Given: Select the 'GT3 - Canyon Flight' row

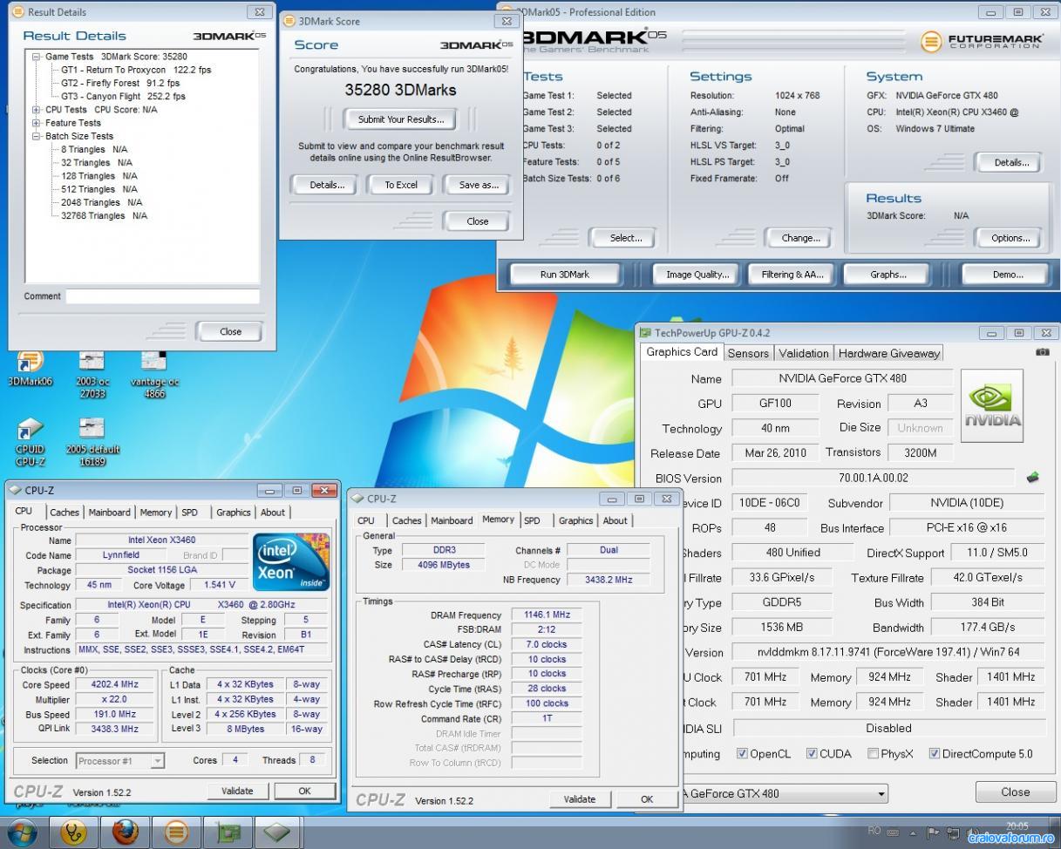Looking at the screenshot, I should pos(123,96).
